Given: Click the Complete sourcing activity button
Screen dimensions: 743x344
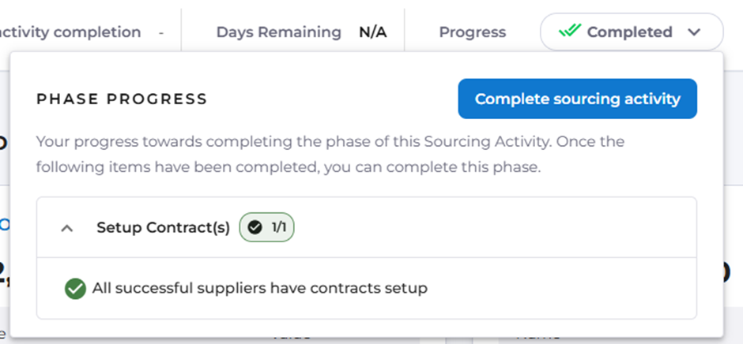Looking at the screenshot, I should 577,99.
